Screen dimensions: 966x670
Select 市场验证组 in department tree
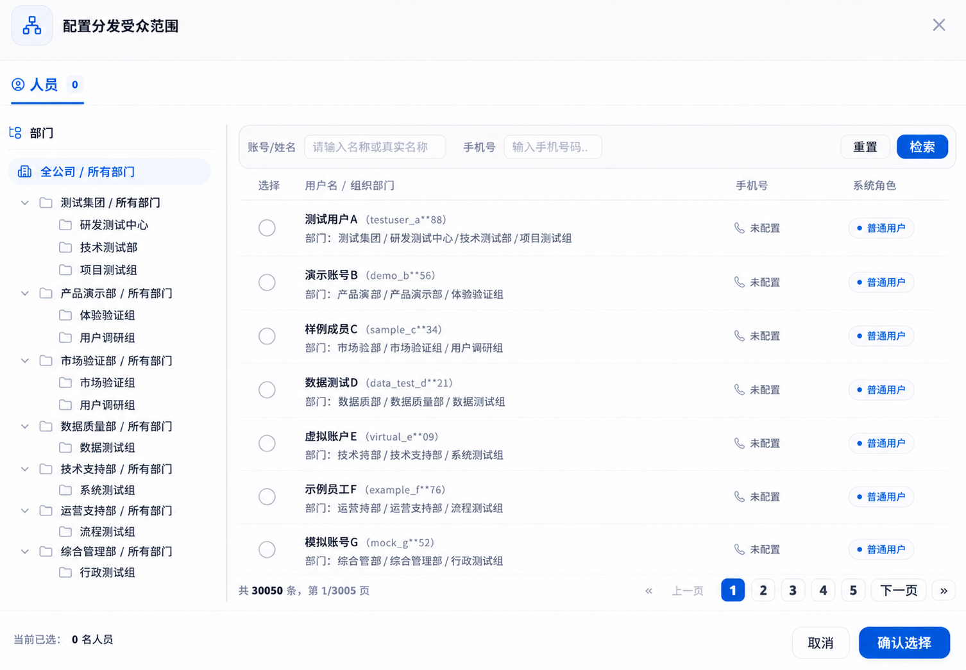tap(107, 383)
